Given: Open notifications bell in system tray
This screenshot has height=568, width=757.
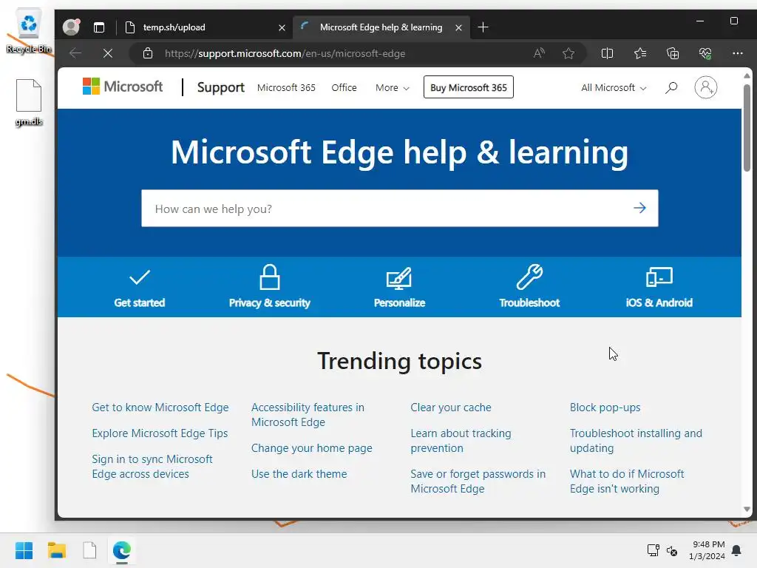Looking at the screenshot, I should [x=736, y=550].
